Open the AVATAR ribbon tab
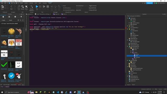 [31, 3]
